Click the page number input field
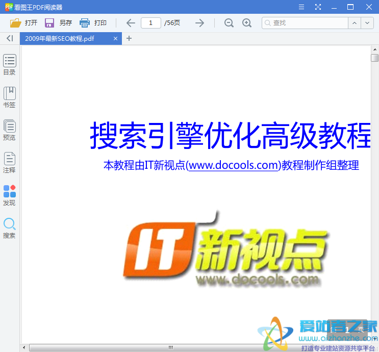Viewport: 379px width, 352px height. tap(151, 23)
